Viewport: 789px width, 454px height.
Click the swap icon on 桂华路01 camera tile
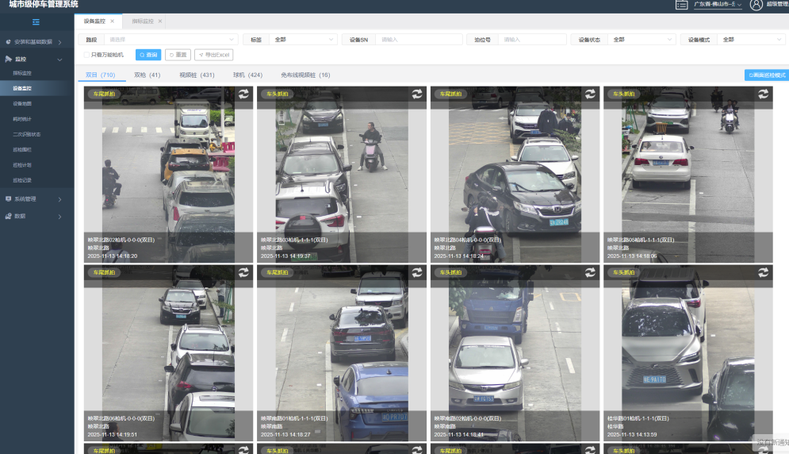[x=763, y=272]
